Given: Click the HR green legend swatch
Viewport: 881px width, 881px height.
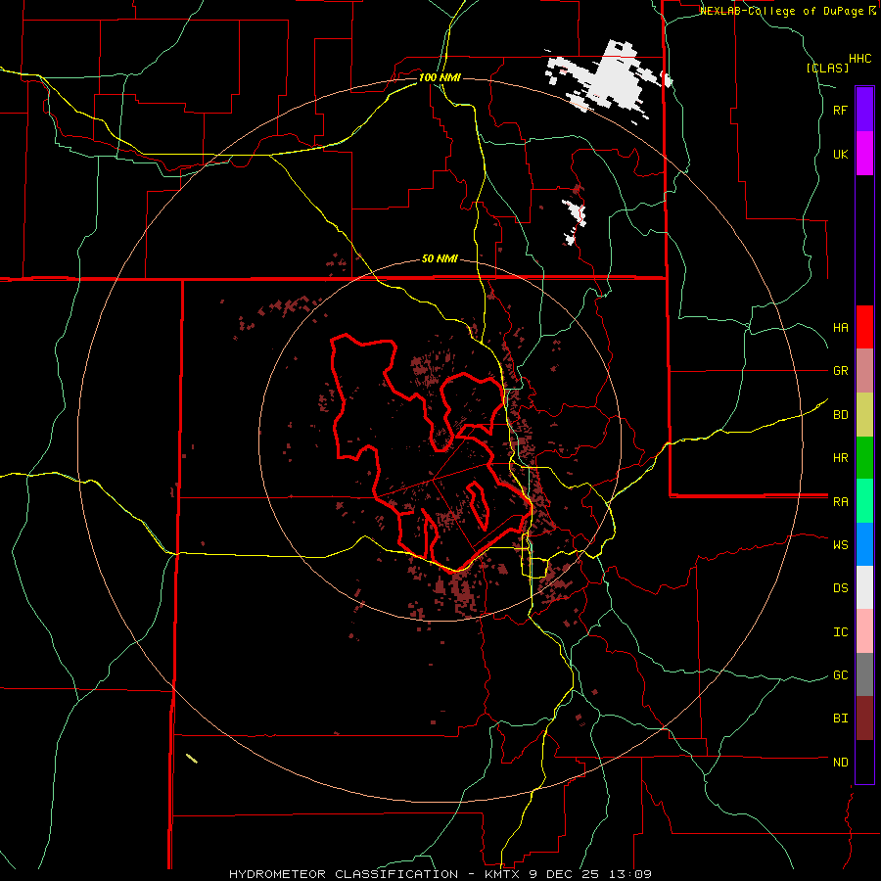Looking at the screenshot, I should (864, 457).
